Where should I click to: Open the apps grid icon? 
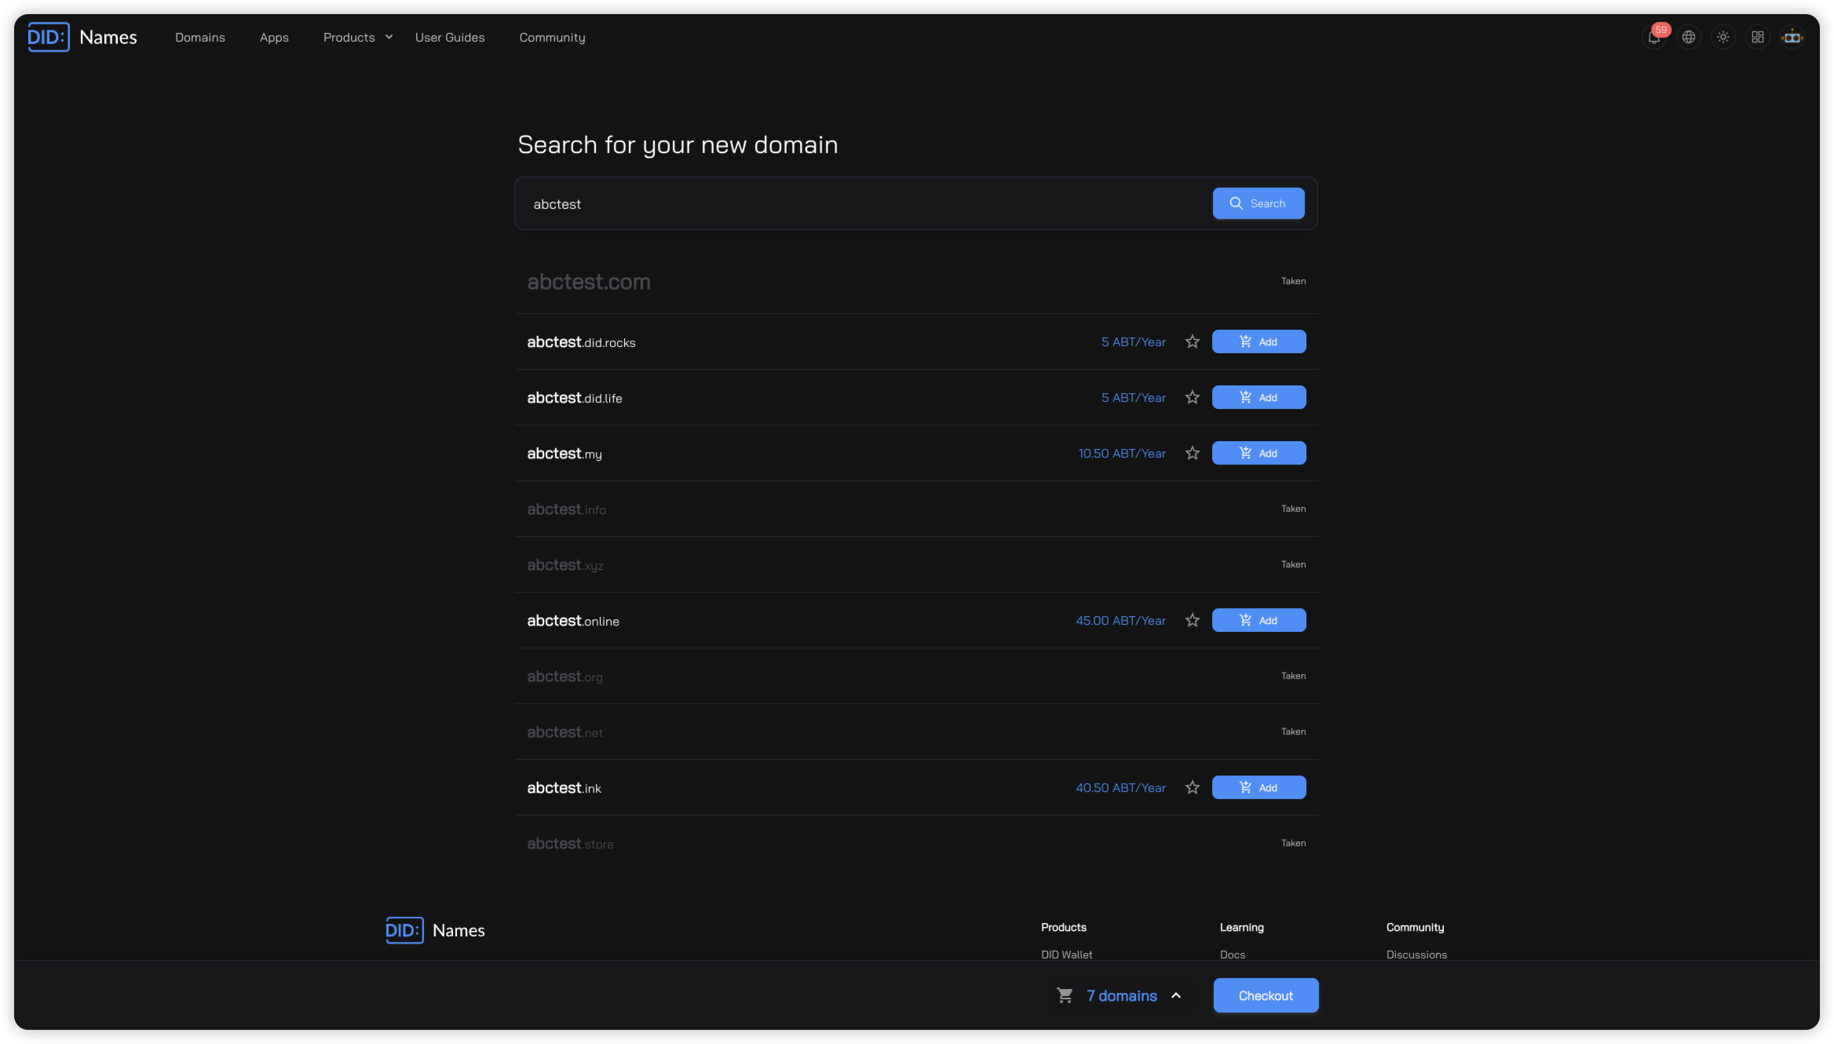[1757, 38]
